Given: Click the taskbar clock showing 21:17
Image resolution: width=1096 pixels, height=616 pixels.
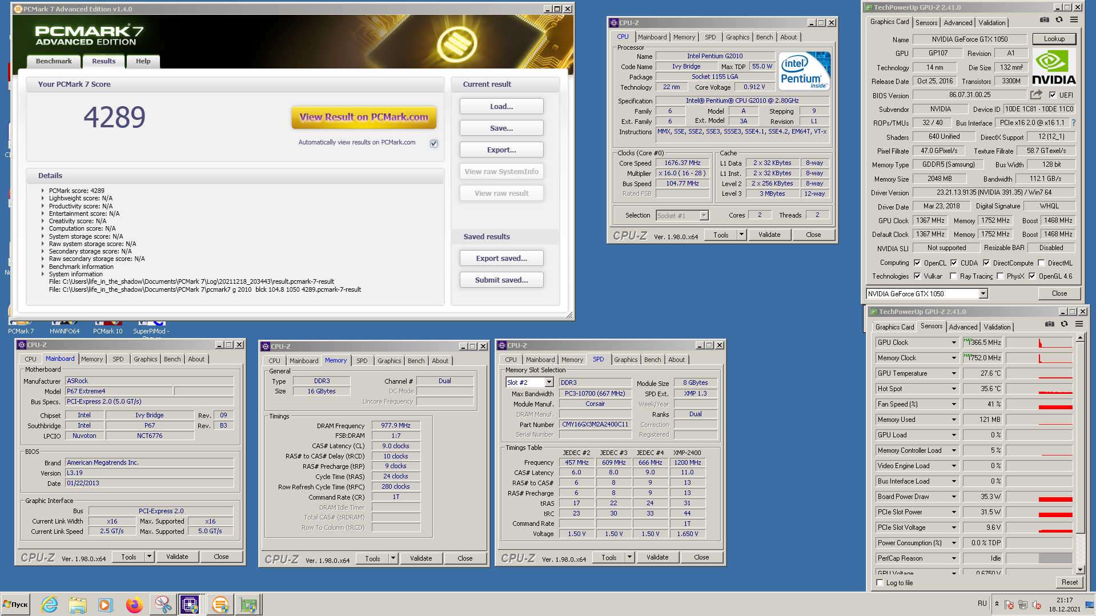Looking at the screenshot, I should click(1064, 605).
